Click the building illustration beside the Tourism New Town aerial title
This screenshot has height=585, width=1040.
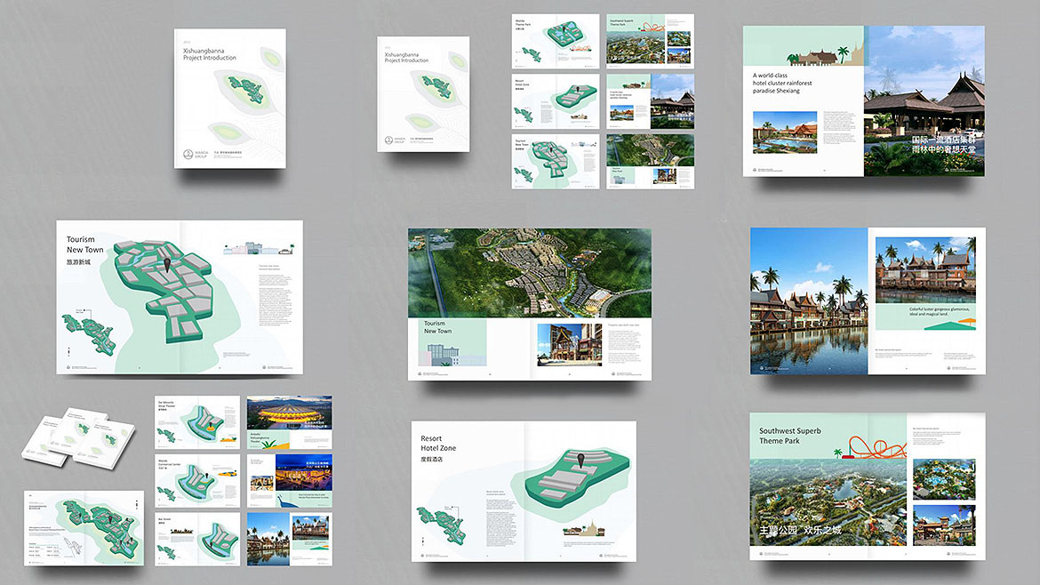[444, 353]
